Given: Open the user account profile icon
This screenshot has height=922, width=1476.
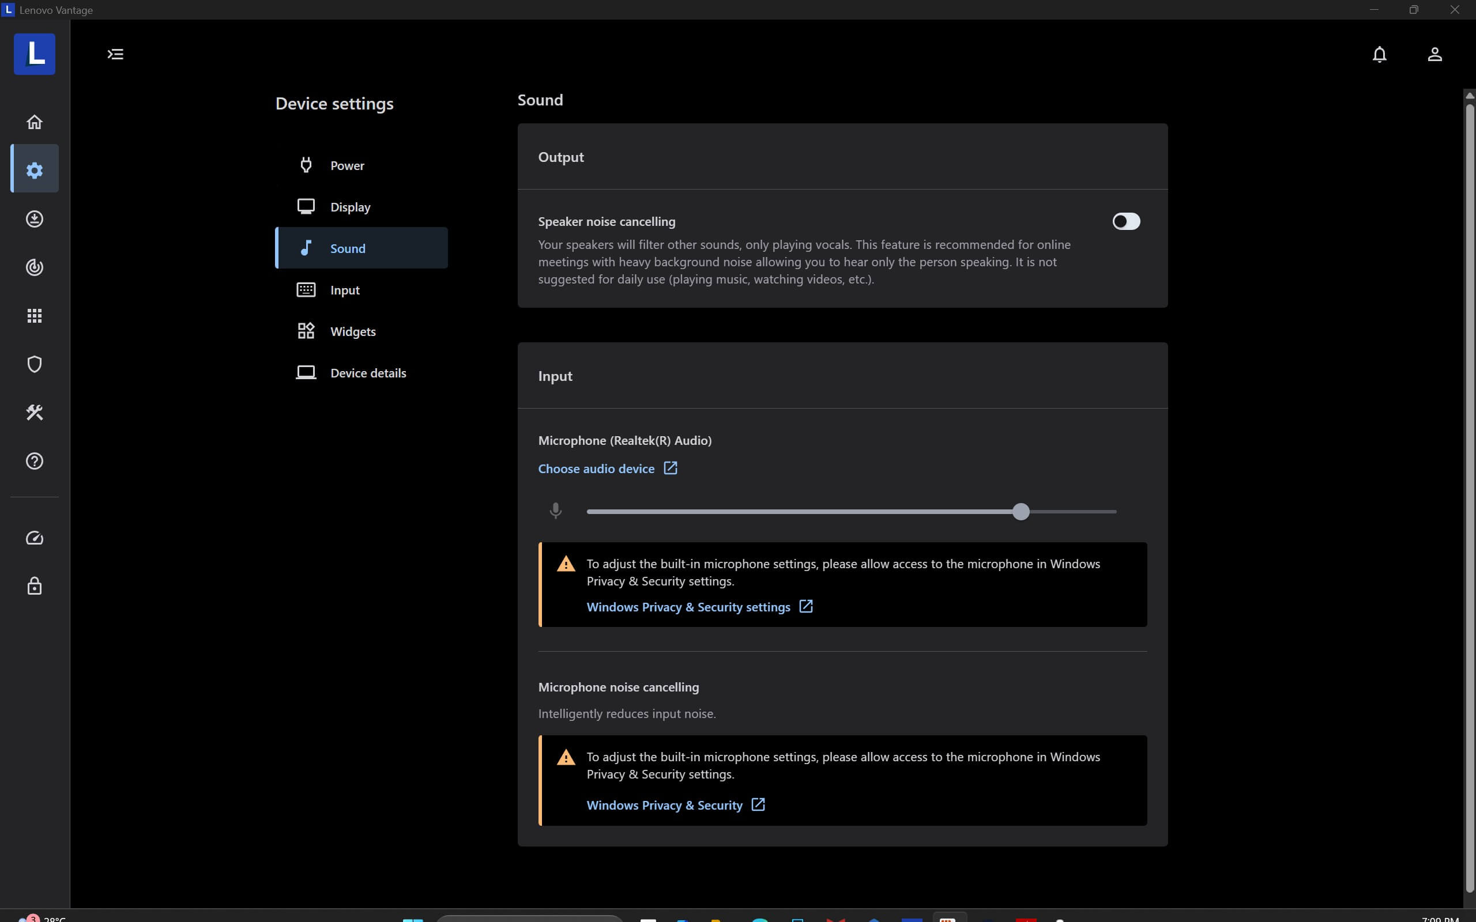Looking at the screenshot, I should [1434, 54].
